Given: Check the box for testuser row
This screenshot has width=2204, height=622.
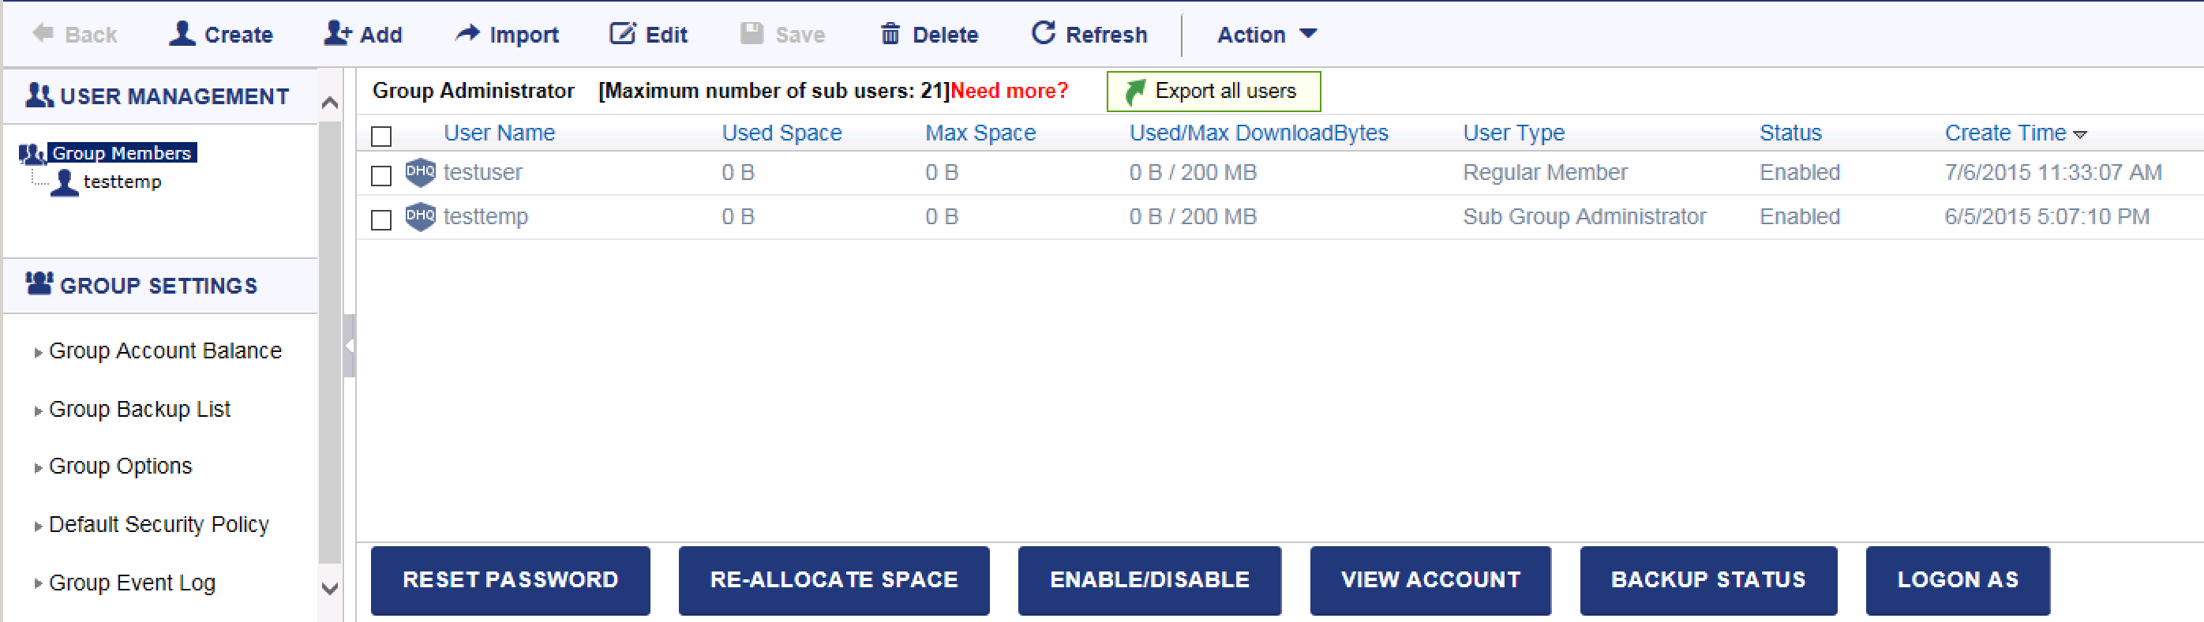Looking at the screenshot, I should click(x=381, y=175).
